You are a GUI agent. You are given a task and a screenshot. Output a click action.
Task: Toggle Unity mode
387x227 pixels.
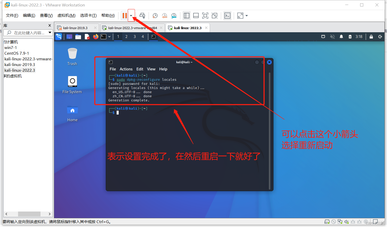click(214, 15)
